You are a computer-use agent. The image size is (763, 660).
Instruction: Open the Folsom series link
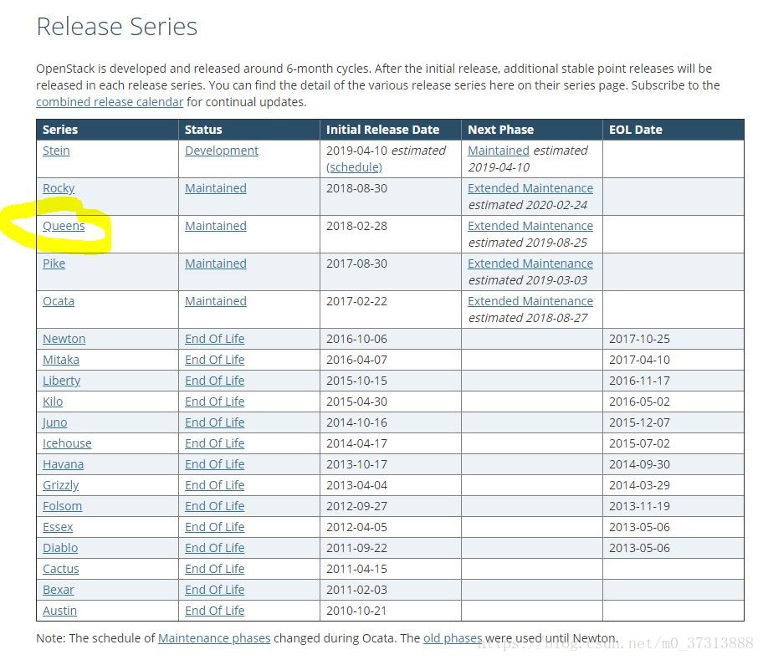[x=62, y=506]
